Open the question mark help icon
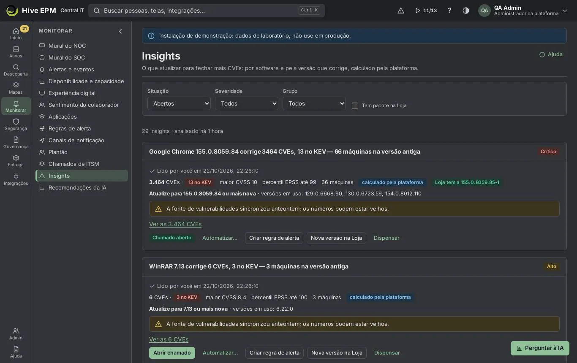The width and height of the screenshot is (577, 363). tap(449, 11)
